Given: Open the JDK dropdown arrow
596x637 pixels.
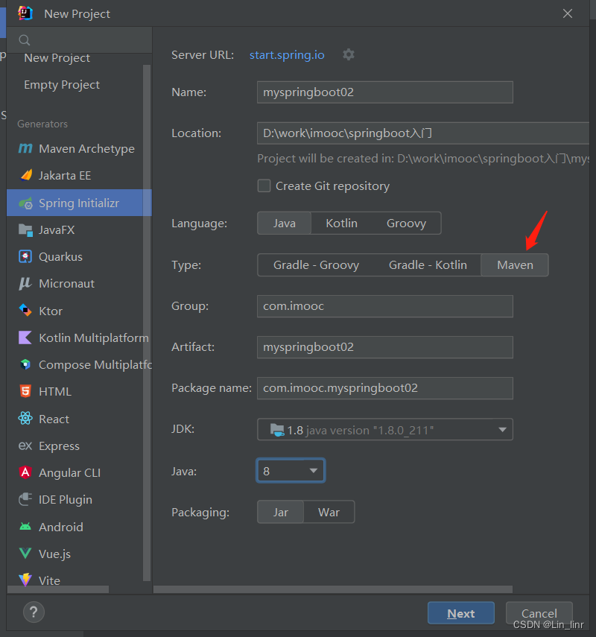Looking at the screenshot, I should click(503, 429).
